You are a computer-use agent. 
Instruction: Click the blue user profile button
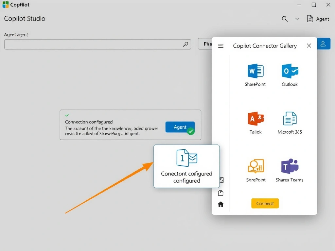pos(324,44)
